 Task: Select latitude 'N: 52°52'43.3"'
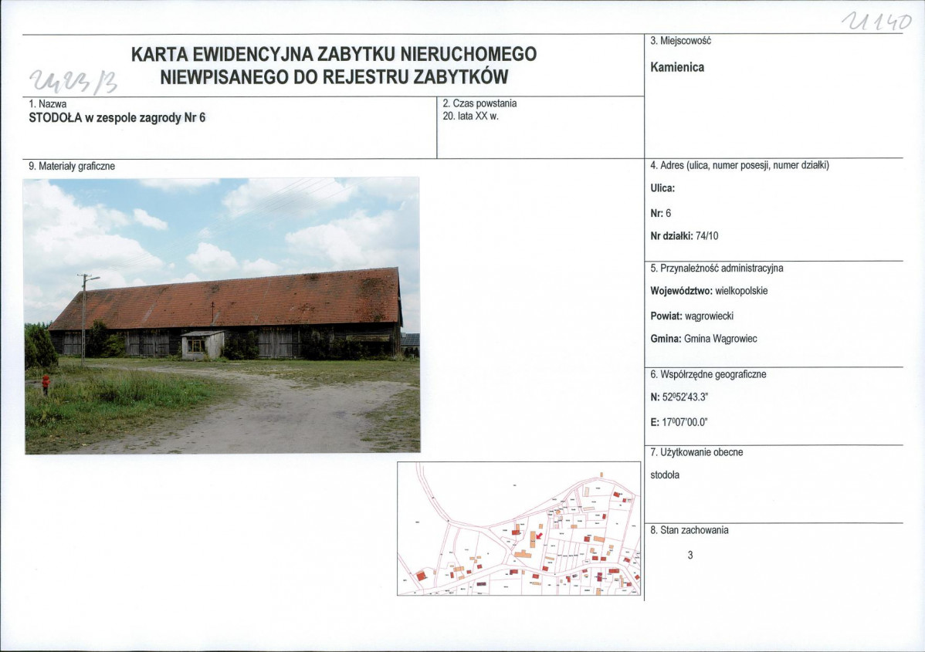pyautogui.click(x=679, y=397)
